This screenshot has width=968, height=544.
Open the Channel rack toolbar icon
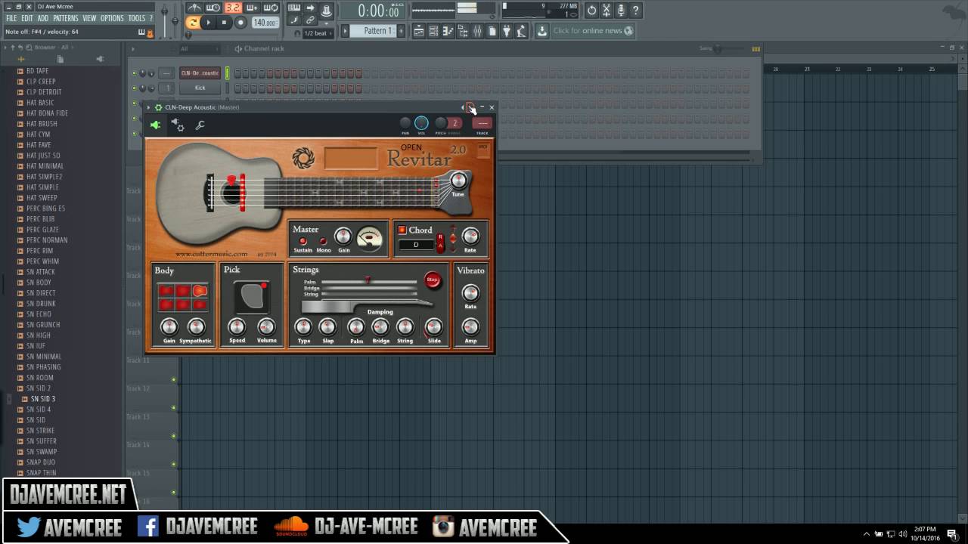point(433,31)
